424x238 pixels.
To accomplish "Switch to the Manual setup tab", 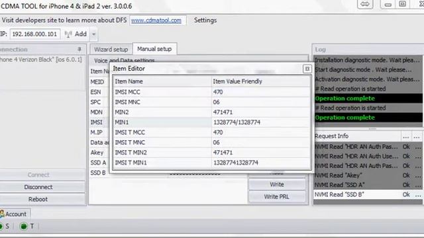I will point(154,49).
